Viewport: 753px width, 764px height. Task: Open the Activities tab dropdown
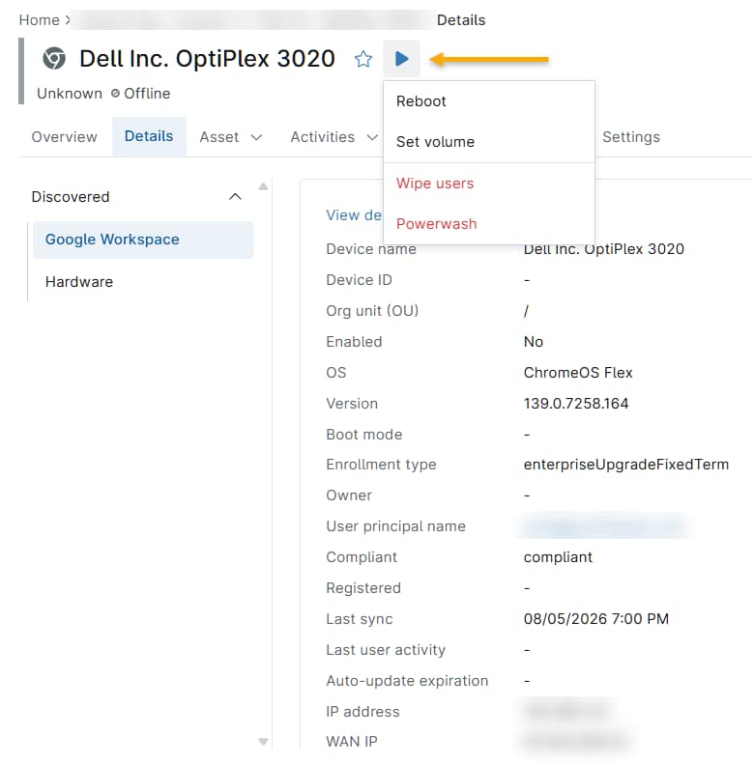[x=334, y=137]
